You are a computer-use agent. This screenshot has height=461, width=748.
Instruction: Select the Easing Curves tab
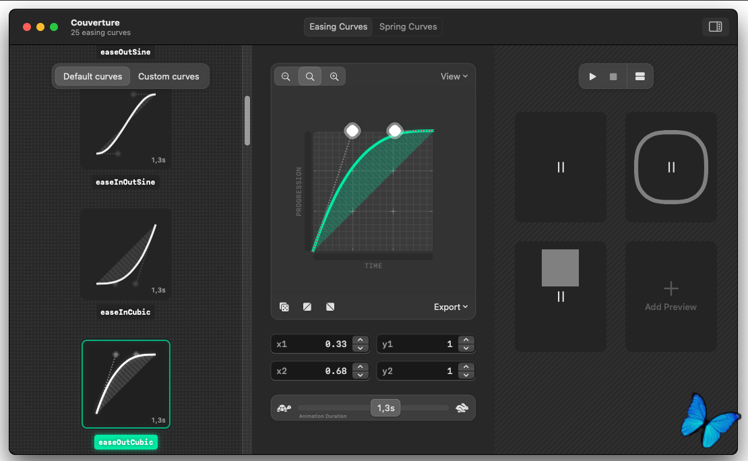click(338, 27)
